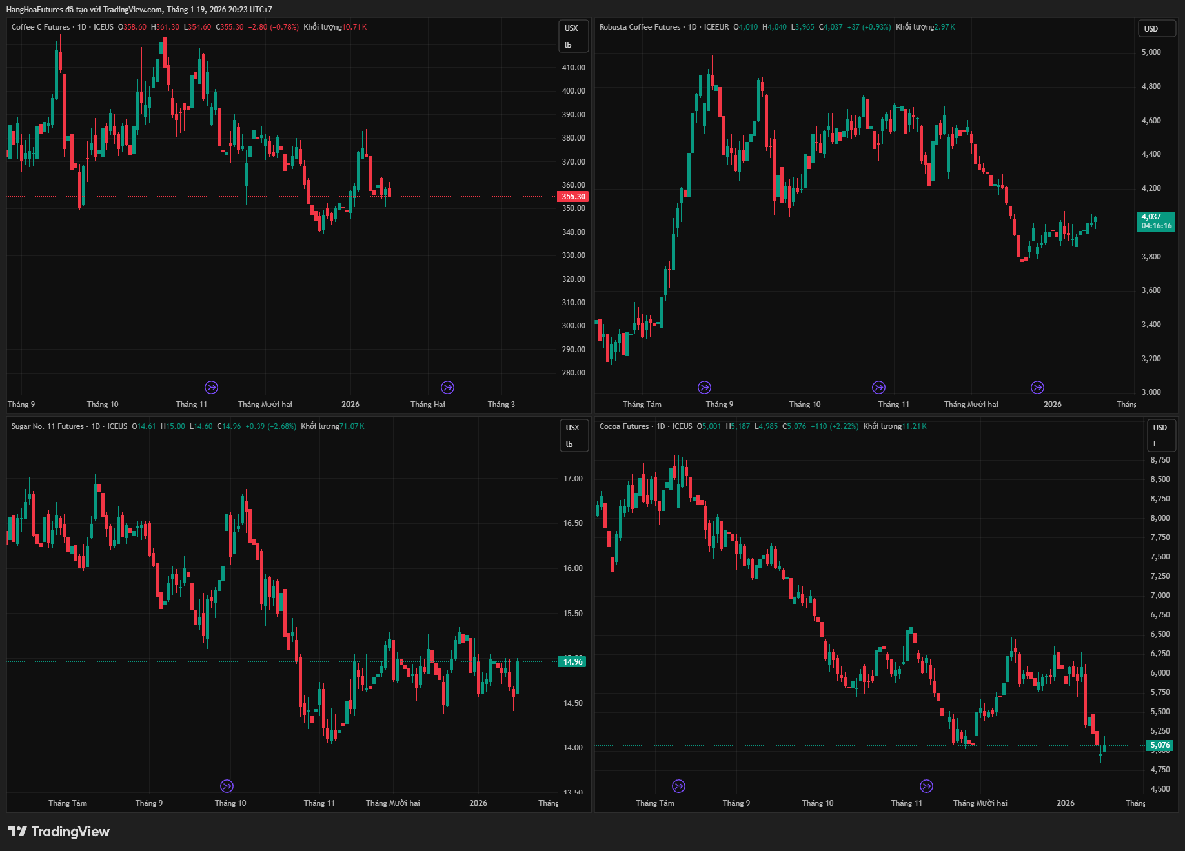Expand the lb unit selector on Sugar chart
Image resolution: width=1185 pixels, height=851 pixels.
569,445
